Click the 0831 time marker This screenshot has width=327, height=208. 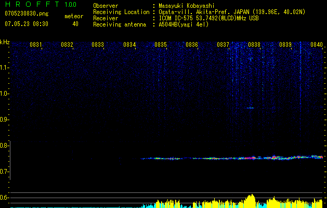(x=36, y=44)
